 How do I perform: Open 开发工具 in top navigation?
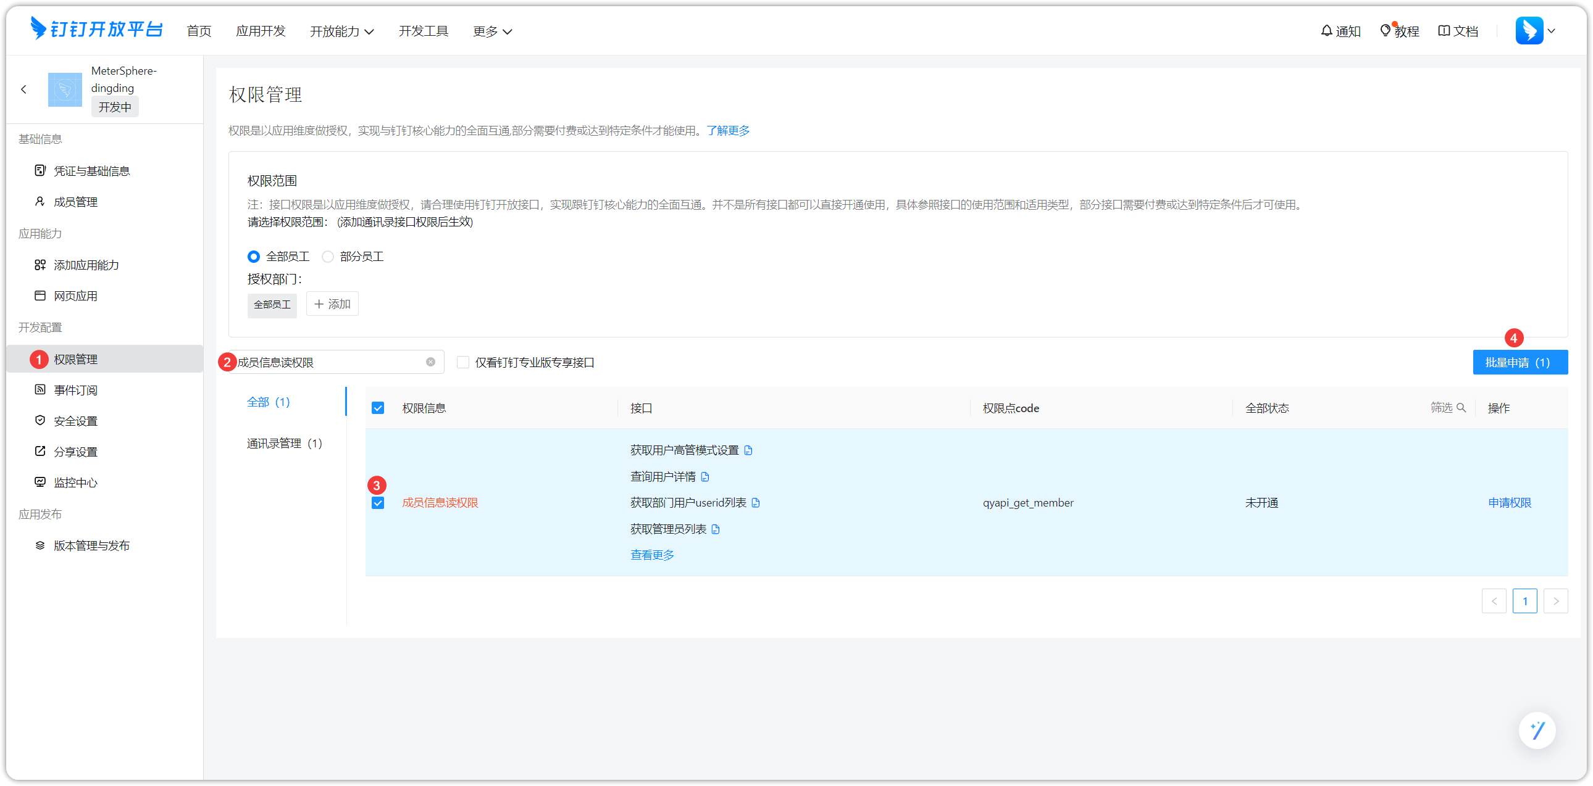(423, 31)
